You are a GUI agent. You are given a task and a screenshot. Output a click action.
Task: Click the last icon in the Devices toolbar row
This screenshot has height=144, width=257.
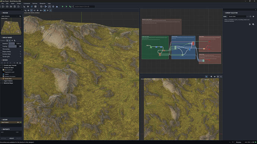(x=20, y=63)
